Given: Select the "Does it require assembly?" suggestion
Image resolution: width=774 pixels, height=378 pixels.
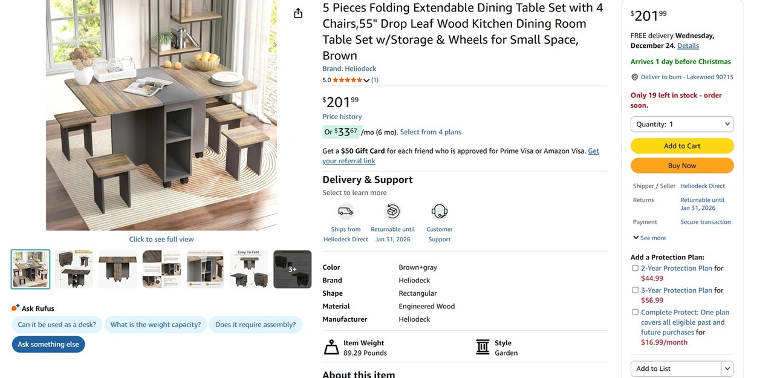Looking at the screenshot, I should click(255, 325).
